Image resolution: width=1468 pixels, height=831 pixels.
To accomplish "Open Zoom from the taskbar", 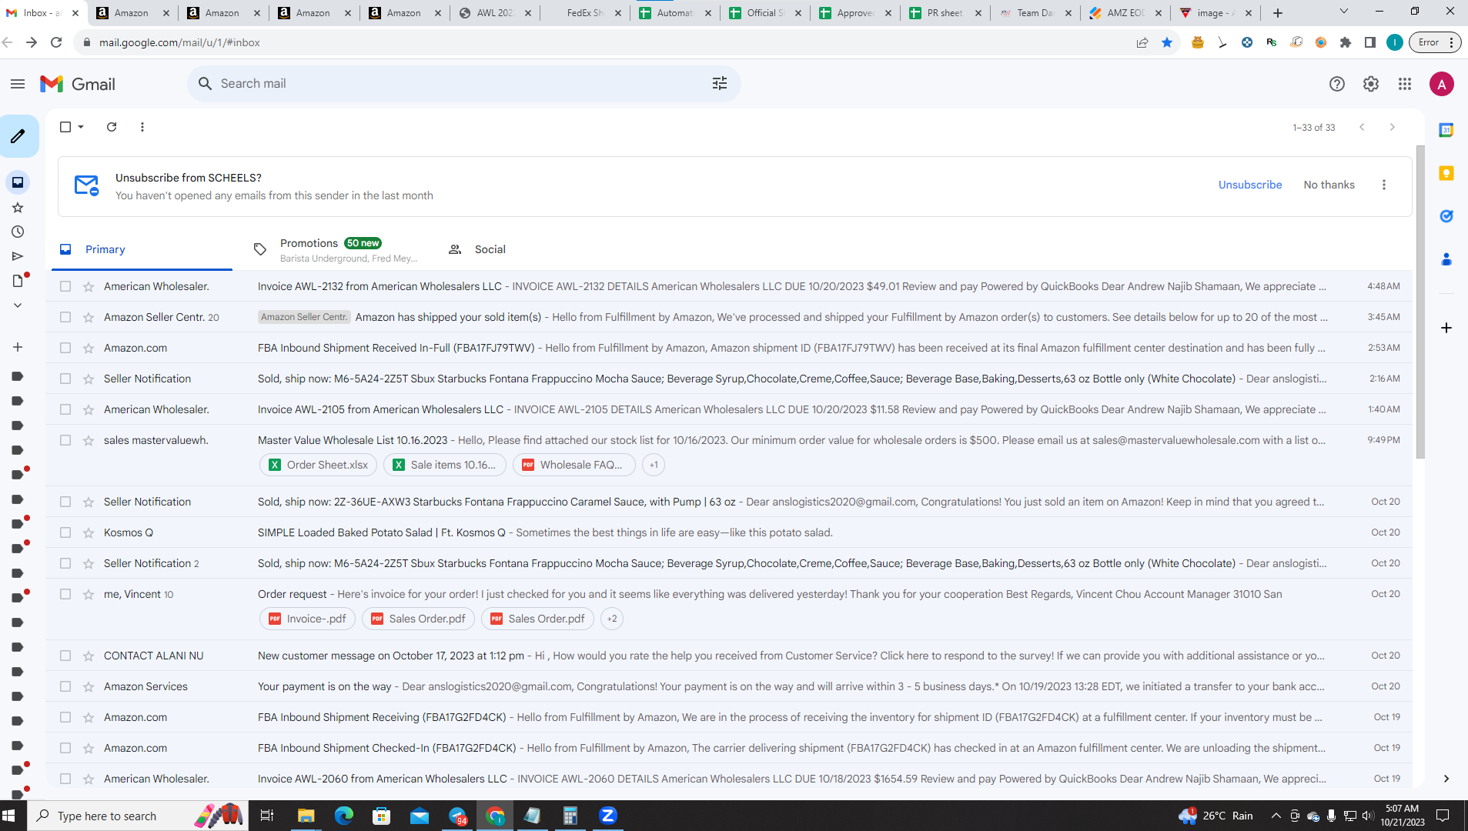I will (608, 816).
